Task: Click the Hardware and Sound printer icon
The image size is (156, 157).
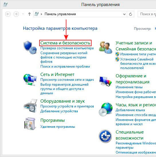Action: point(30,106)
